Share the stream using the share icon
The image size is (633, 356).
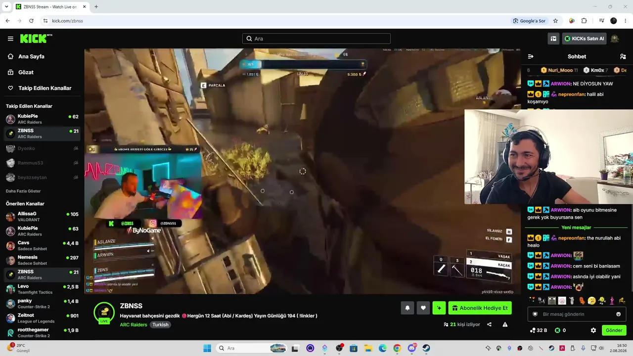point(489,324)
